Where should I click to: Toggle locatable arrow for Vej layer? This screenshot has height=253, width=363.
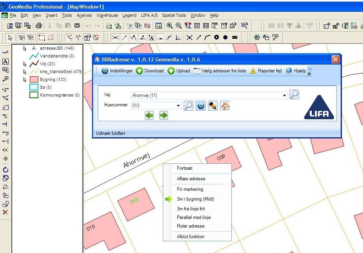[25, 64]
